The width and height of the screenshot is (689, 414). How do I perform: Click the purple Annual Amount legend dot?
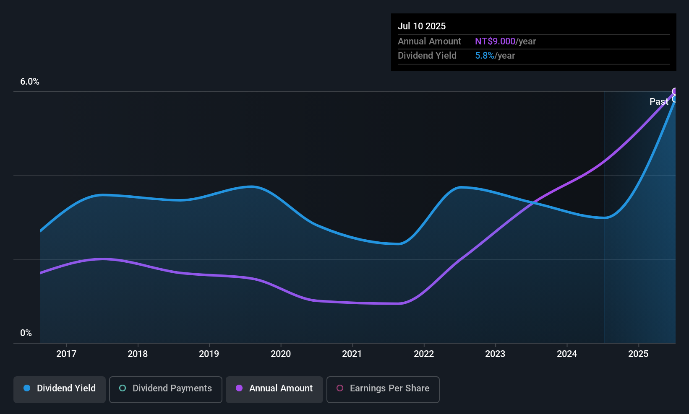239,388
